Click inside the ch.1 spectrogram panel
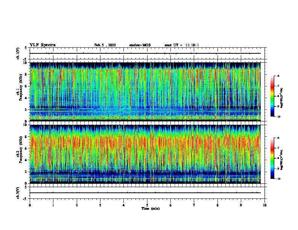Image resolution: width=298 pixels, height=230 pixels. pos(145,92)
